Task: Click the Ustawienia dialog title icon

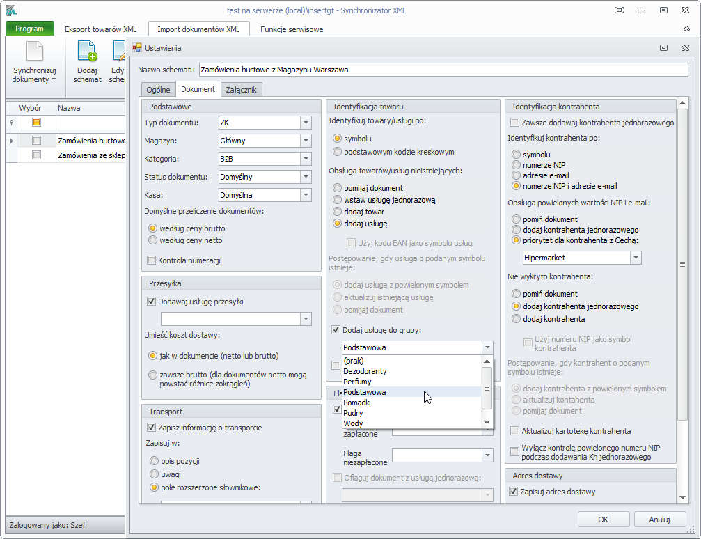Action: 137,48
